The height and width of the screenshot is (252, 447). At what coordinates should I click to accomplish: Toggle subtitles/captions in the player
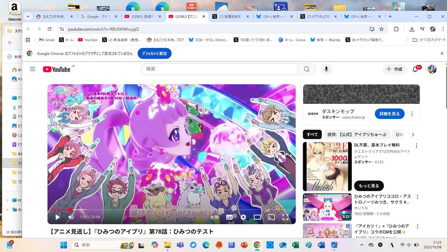click(229, 217)
